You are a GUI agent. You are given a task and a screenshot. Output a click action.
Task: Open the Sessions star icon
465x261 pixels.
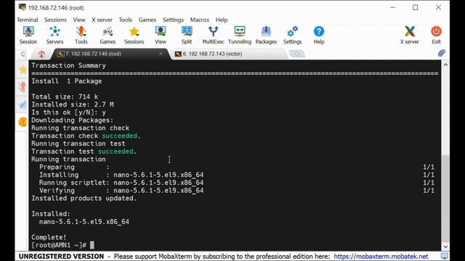[x=134, y=35]
